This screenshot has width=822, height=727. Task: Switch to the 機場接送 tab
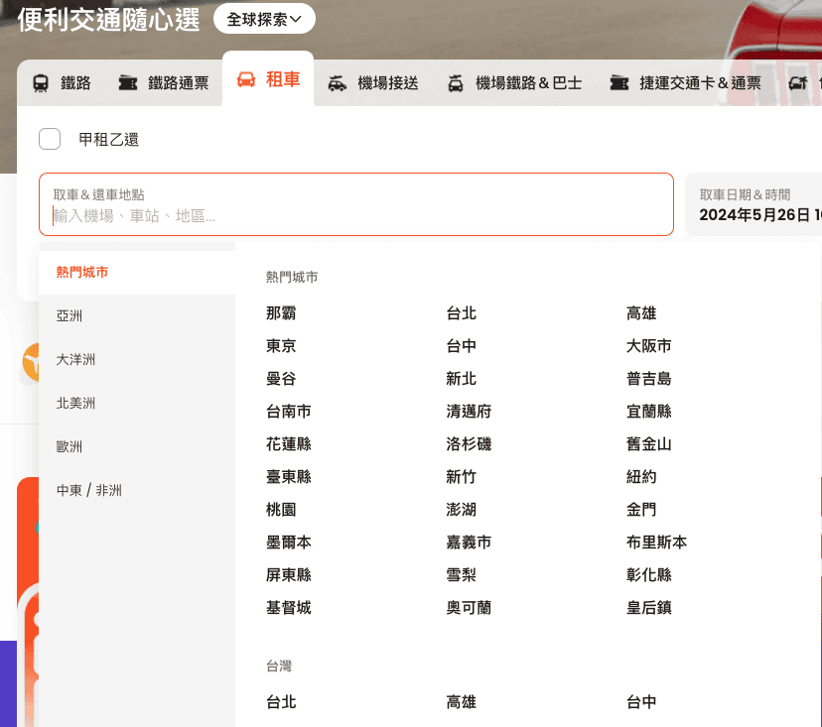click(372, 83)
